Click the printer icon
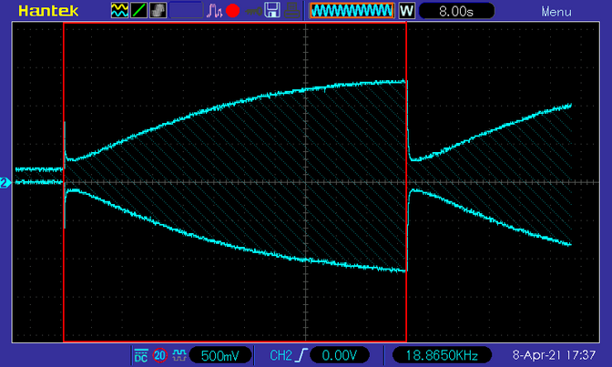The height and width of the screenshot is (367, 612). coord(291,11)
